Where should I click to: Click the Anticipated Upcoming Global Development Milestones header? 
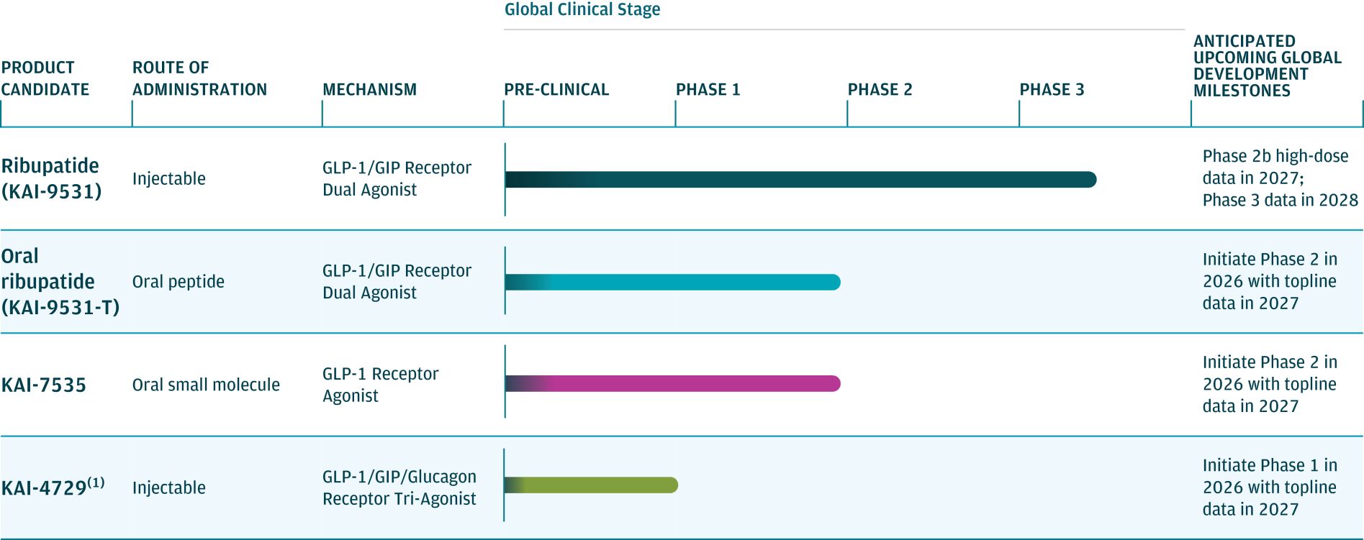(x=1267, y=65)
